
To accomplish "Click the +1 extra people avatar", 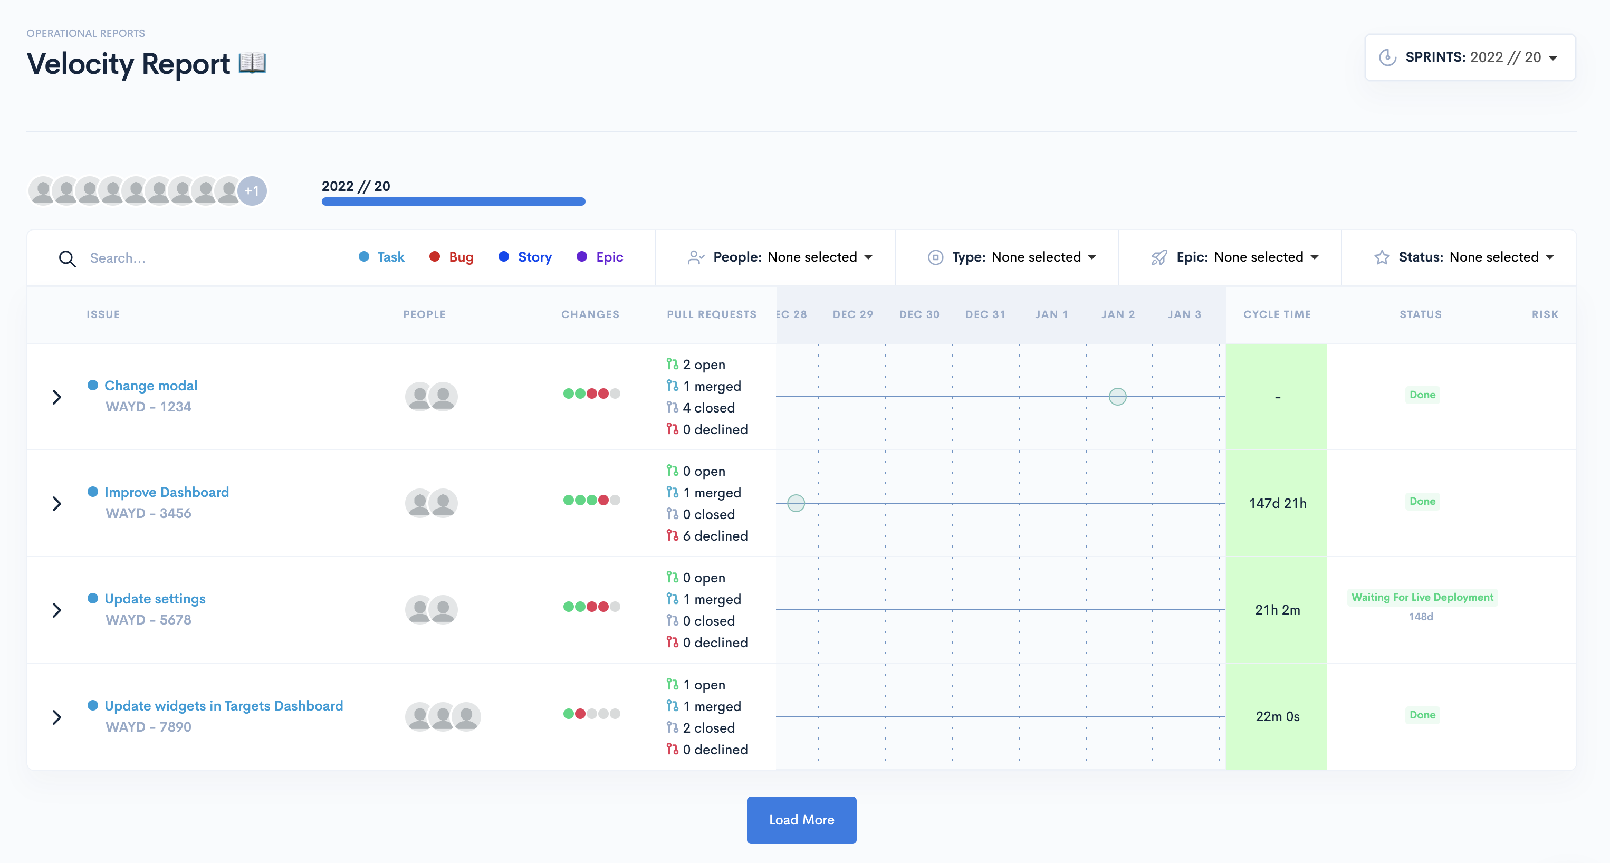I will 252,190.
